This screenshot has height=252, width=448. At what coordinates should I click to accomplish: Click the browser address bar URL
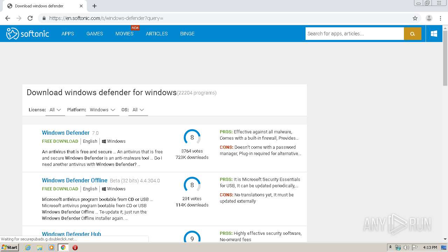pyautogui.click(x=106, y=18)
